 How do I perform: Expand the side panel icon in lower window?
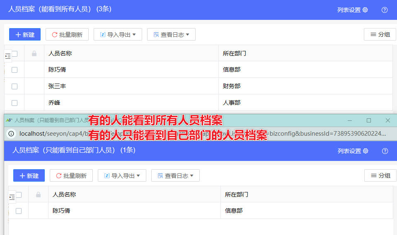[x=12, y=197]
